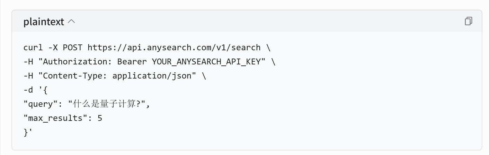Image resolution: width=489 pixels, height=155 pixels.
Task: Click the plaintext language label
Action: pyautogui.click(x=44, y=22)
